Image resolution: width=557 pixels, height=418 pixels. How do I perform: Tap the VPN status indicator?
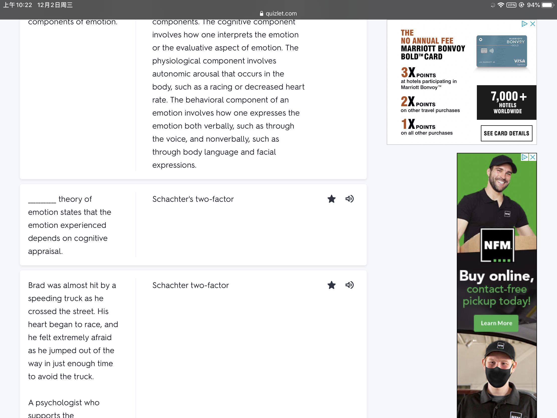[x=511, y=5]
